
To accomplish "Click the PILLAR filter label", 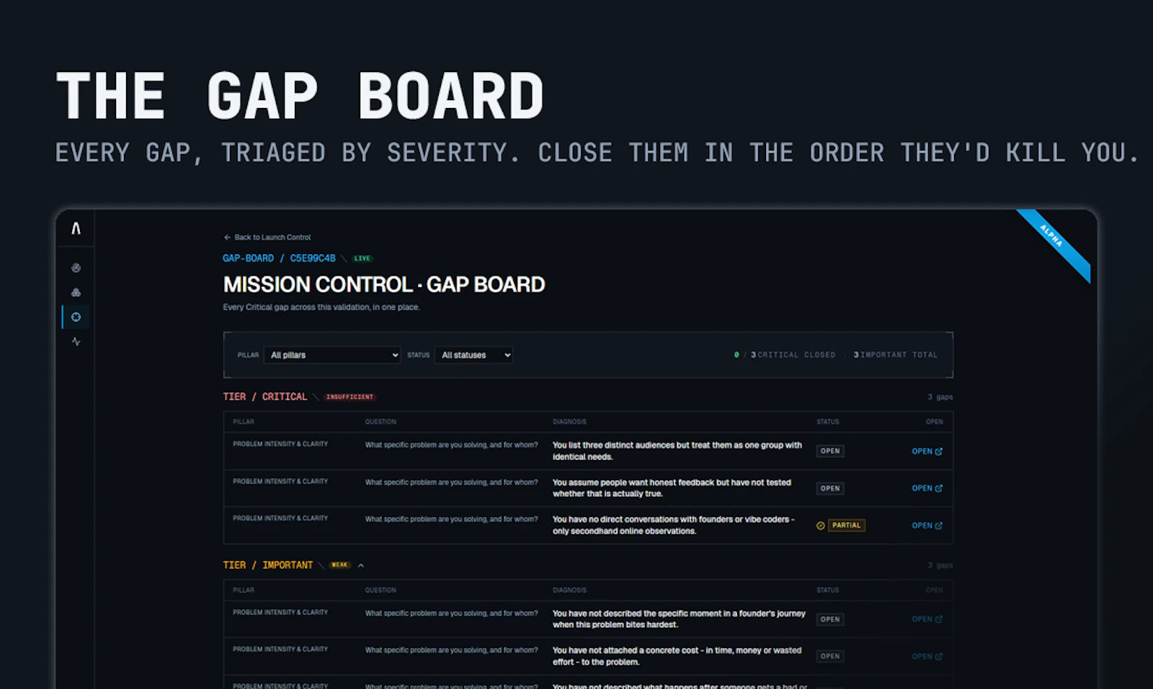I will click(x=248, y=355).
